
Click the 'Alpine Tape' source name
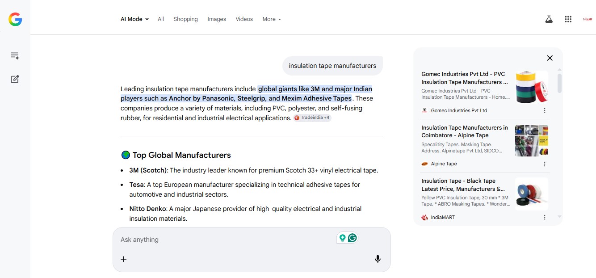pos(444,164)
